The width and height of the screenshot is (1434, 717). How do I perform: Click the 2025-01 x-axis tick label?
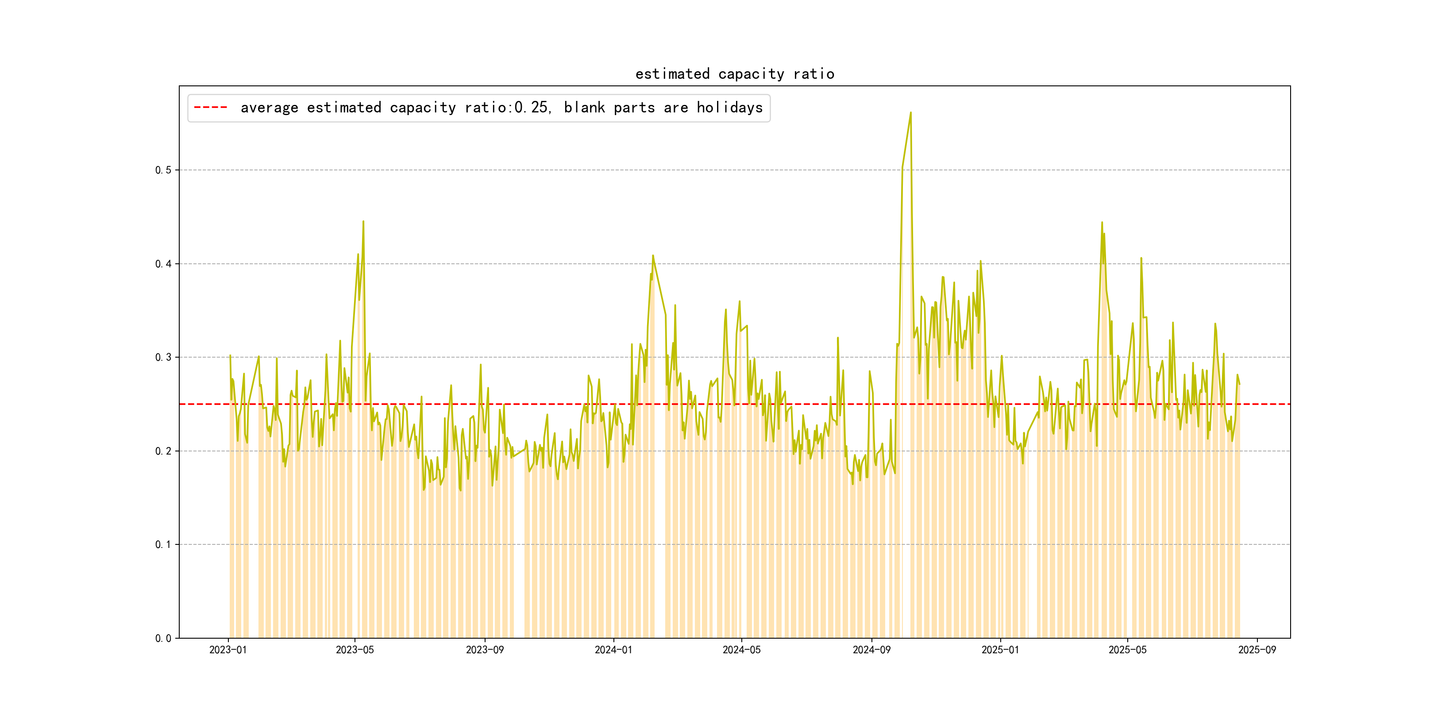click(1000, 650)
